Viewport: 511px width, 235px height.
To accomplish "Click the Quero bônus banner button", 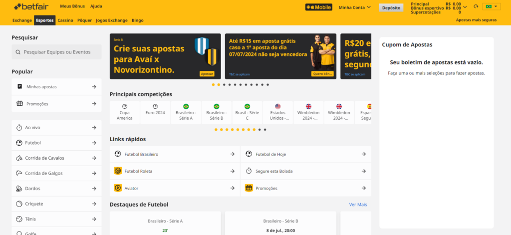I will tap(322, 74).
